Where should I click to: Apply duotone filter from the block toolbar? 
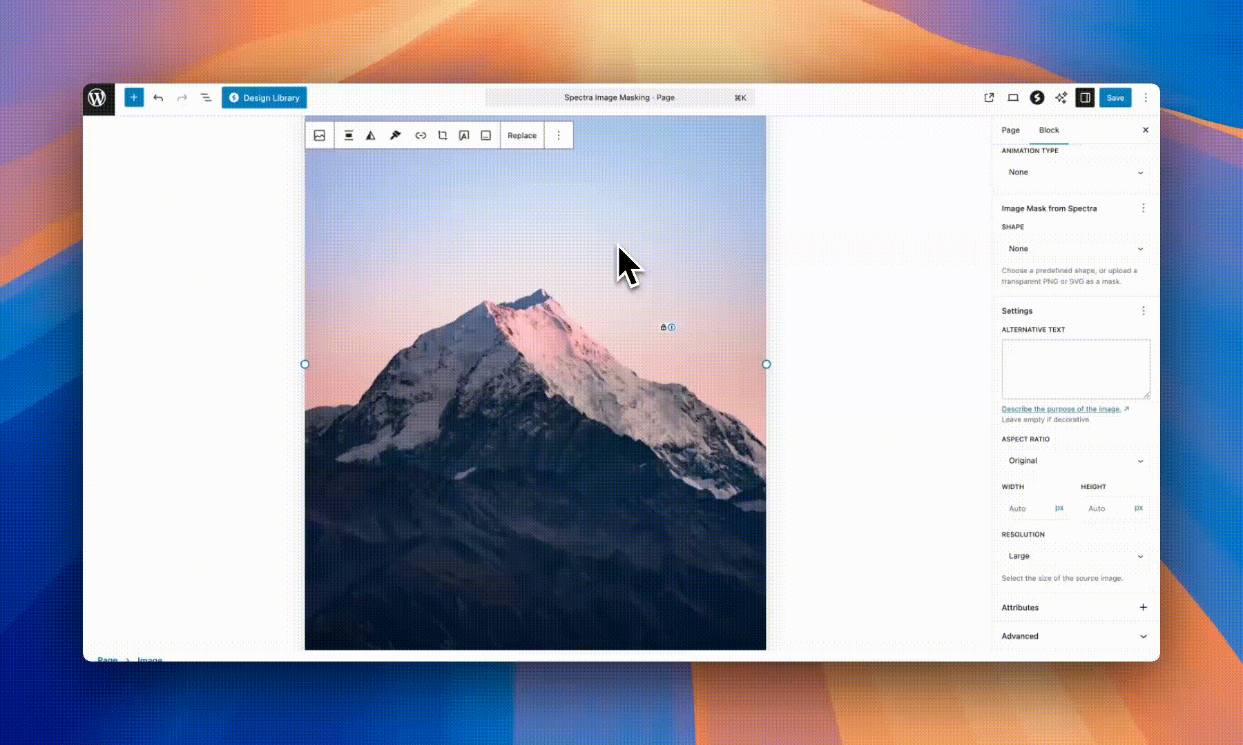[371, 136]
